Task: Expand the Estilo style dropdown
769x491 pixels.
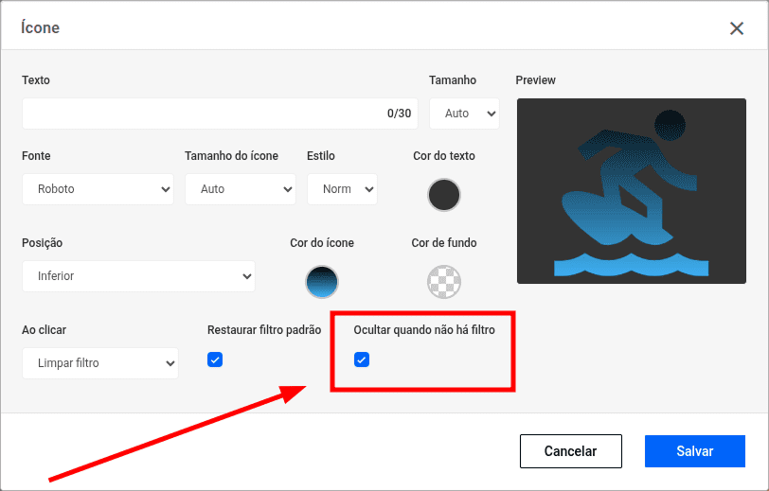Action: point(342,189)
